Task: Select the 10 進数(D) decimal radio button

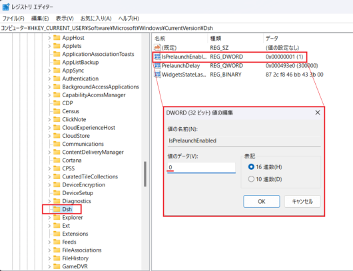Action: (x=251, y=179)
